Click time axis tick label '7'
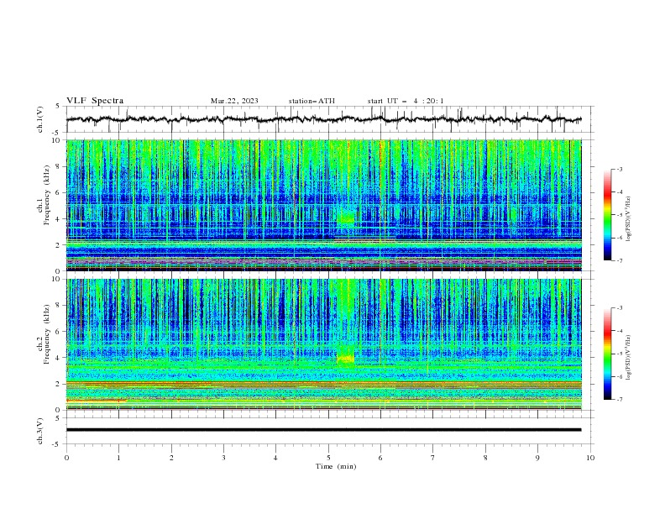Viewport: 665px width, 514px height. point(433,458)
